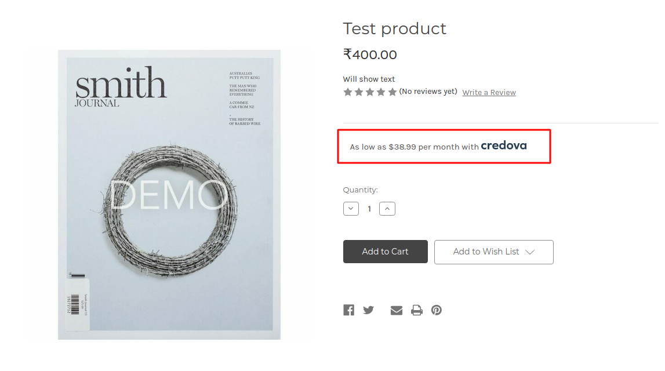Click the first rating star
This screenshot has width=665, height=371.
348,92
